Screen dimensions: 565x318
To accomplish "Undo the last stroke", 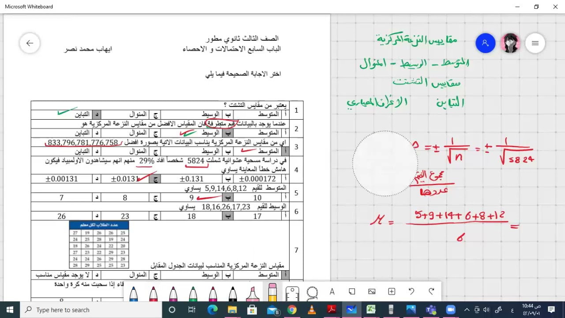I will pyautogui.click(x=411, y=291).
